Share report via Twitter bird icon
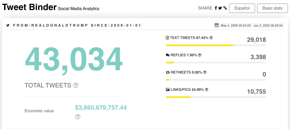 tap(220, 8)
